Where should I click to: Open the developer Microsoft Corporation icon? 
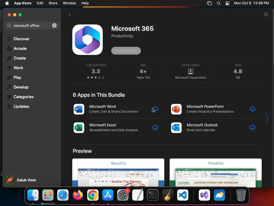[191, 71]
